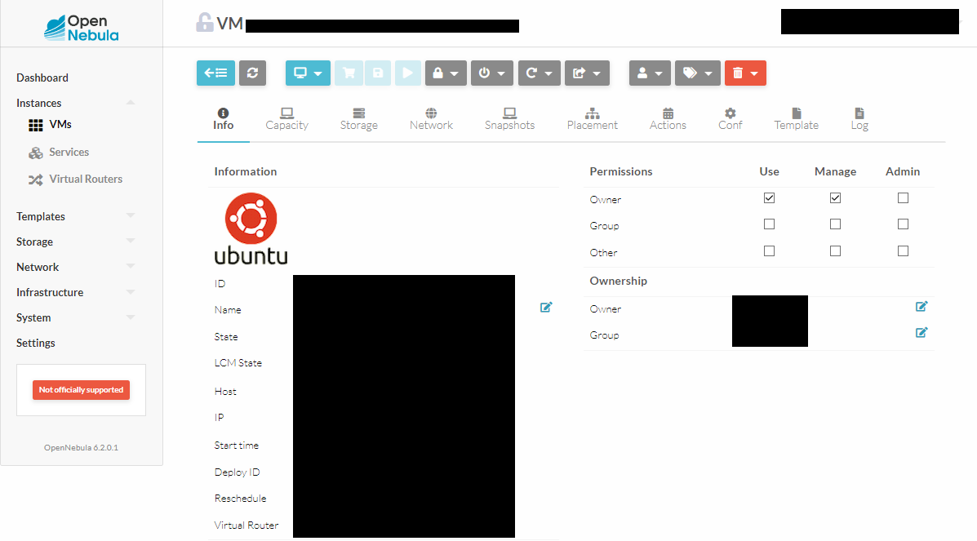
Task: Open the Snapshots tab
Action: (x=509, y=119)
